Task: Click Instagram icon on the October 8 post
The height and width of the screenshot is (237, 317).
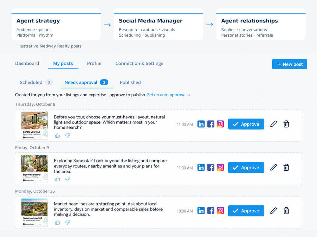Action: 220,124
